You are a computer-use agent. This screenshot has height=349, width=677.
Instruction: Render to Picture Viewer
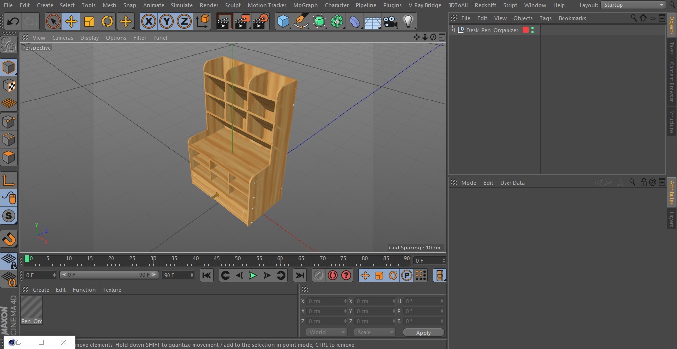[x=242, y=22]
